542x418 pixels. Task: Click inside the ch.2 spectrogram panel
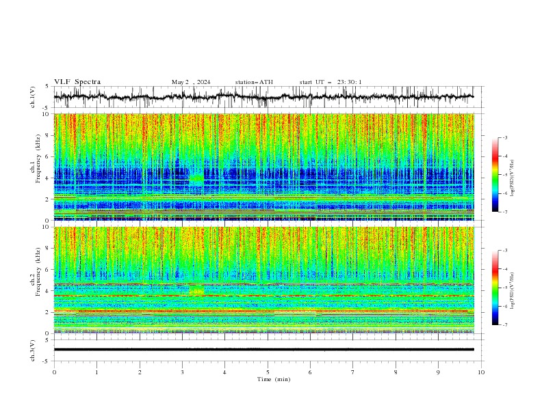point(264,280)
